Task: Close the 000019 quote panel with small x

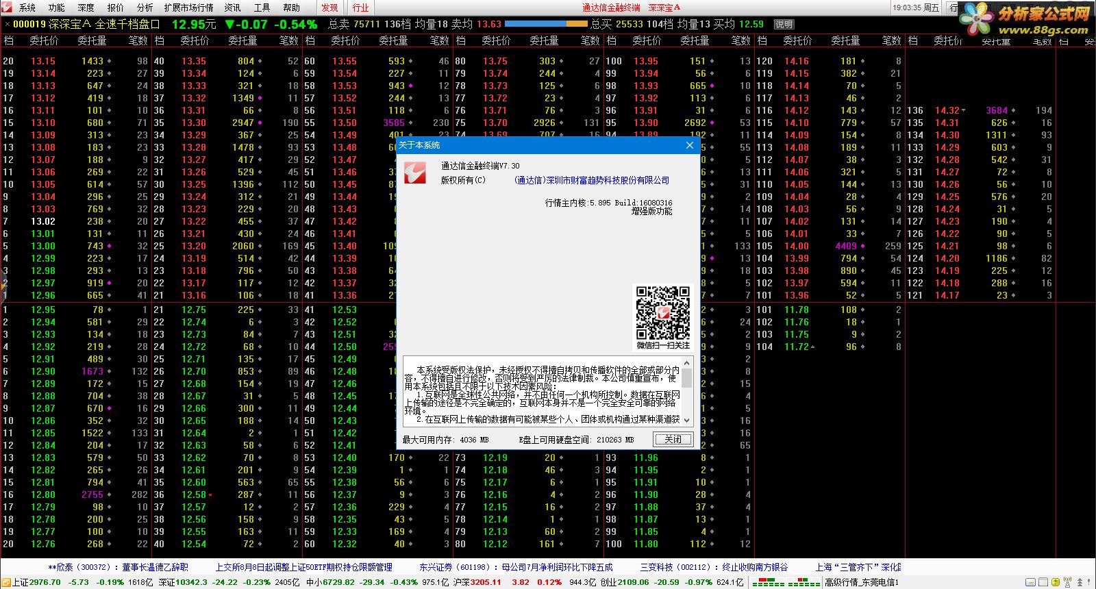Action: (7, 25)
